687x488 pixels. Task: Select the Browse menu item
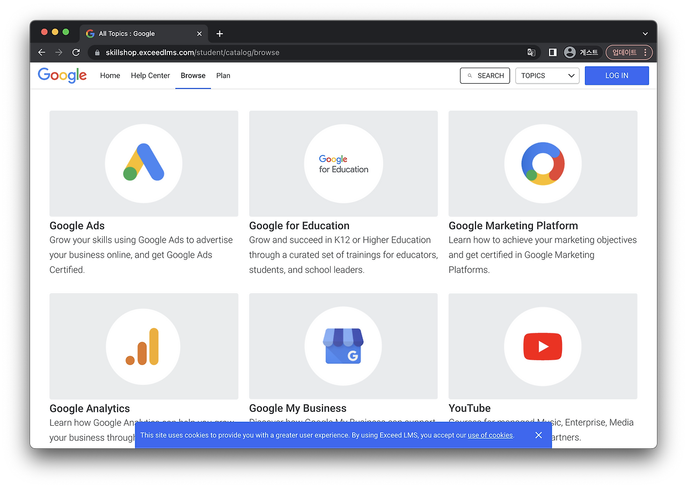pyautogui.click(x=193, y=76)
